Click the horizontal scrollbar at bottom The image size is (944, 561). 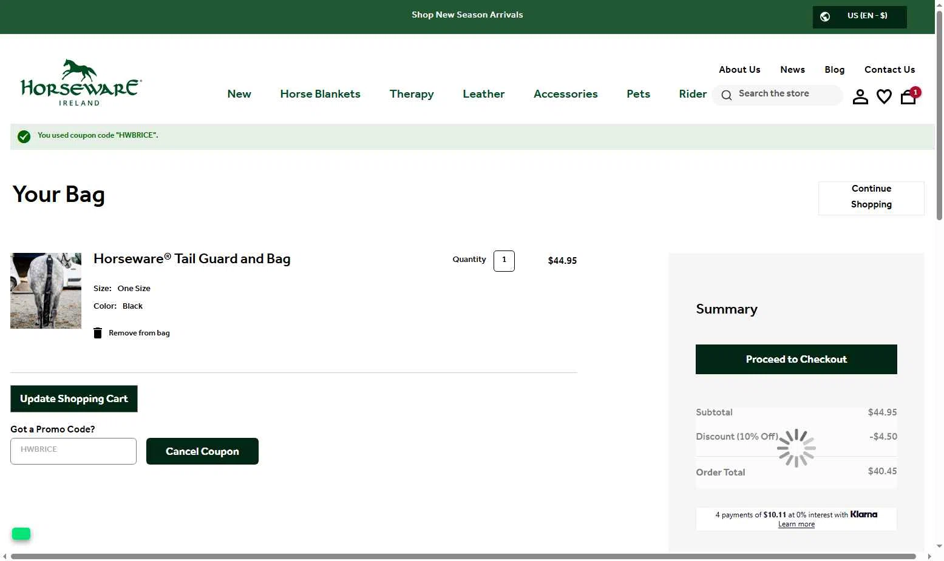click(x=463, y=557)
